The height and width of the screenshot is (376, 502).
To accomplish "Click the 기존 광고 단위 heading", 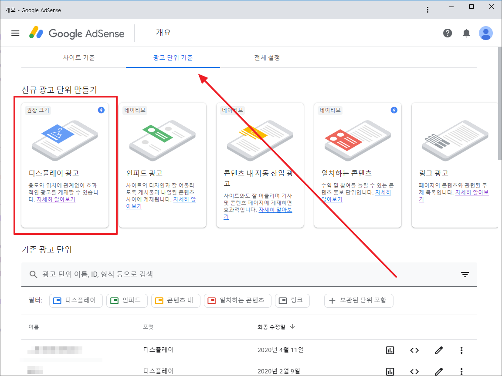I will [47, 249].
